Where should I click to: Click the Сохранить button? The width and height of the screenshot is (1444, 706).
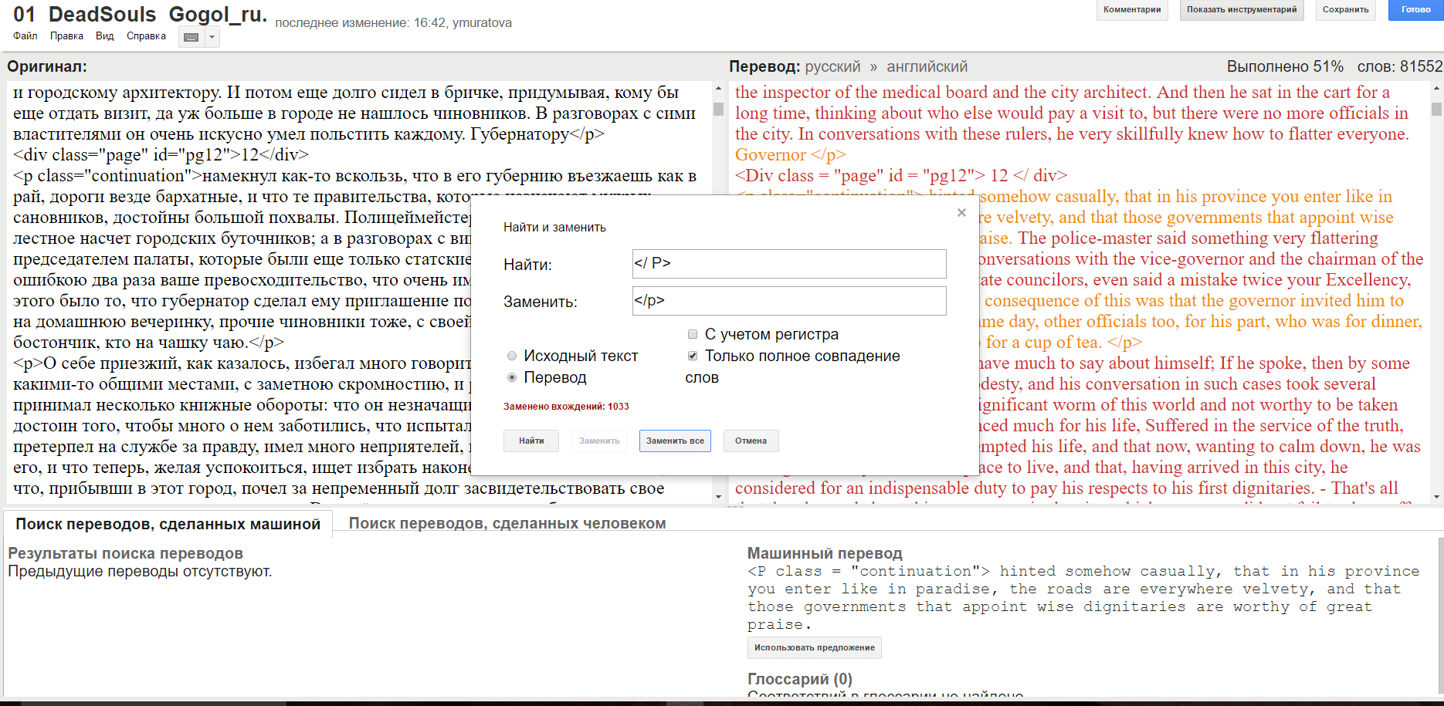coord(1345,11)
